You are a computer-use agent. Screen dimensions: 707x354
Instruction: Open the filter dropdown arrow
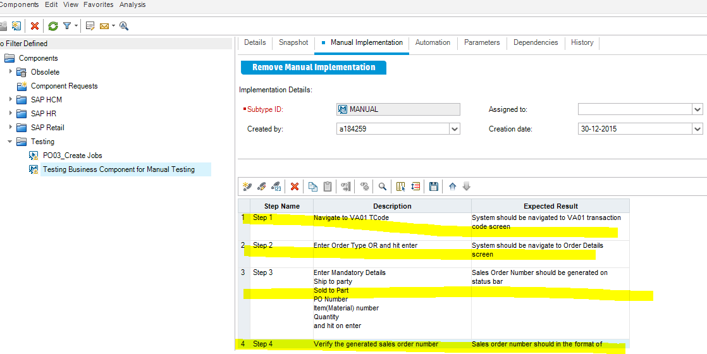(x=76, y=26)
